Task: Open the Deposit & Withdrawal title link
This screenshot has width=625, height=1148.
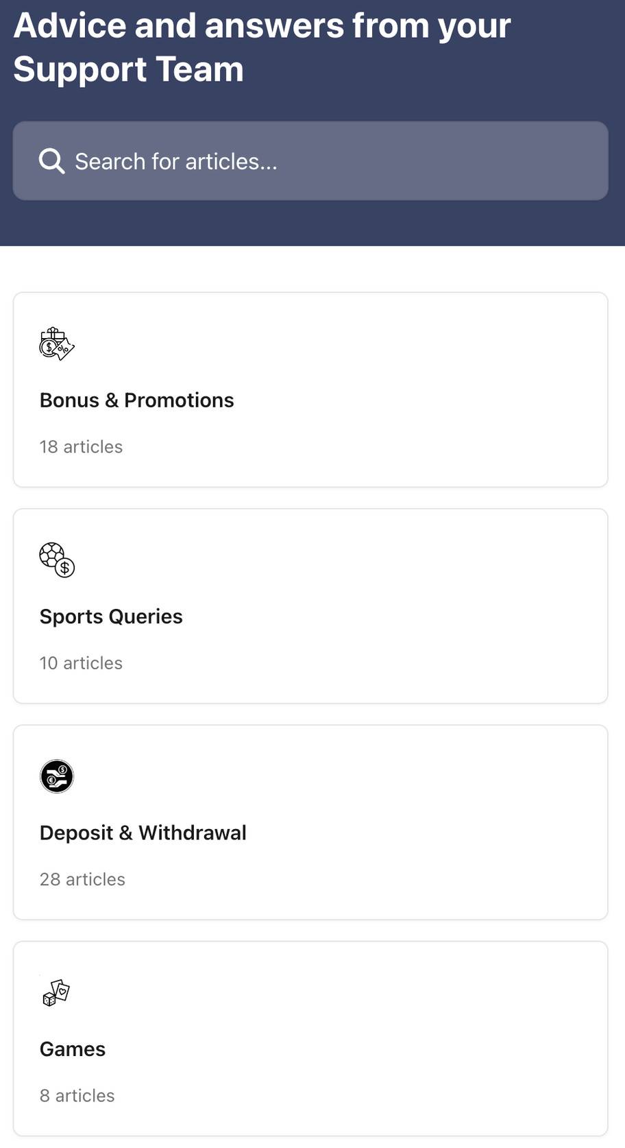Action: [143, 833]
